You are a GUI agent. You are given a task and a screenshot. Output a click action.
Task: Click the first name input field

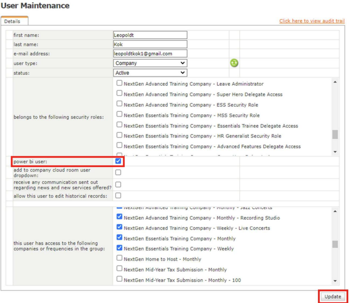[150, 35]
